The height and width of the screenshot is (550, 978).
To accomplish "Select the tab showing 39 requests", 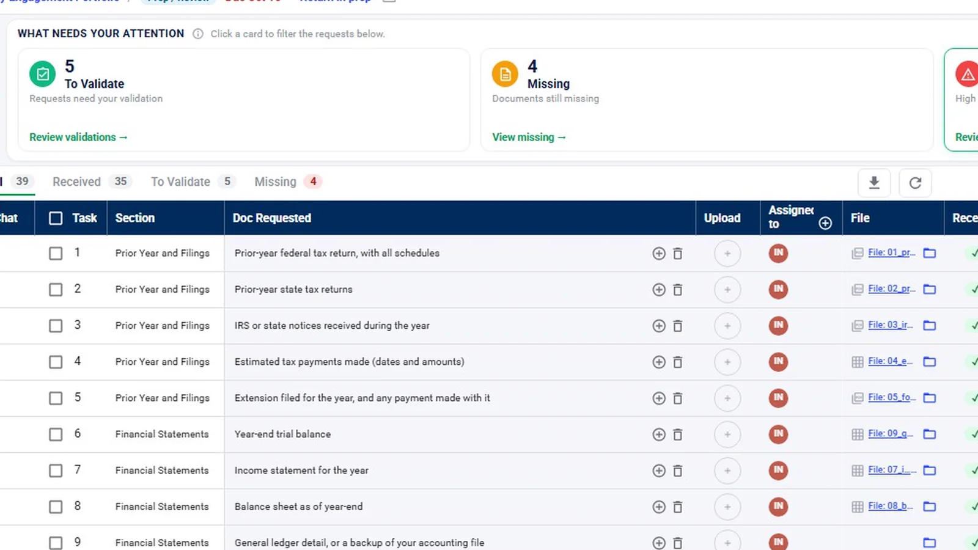I will [17, 182].
